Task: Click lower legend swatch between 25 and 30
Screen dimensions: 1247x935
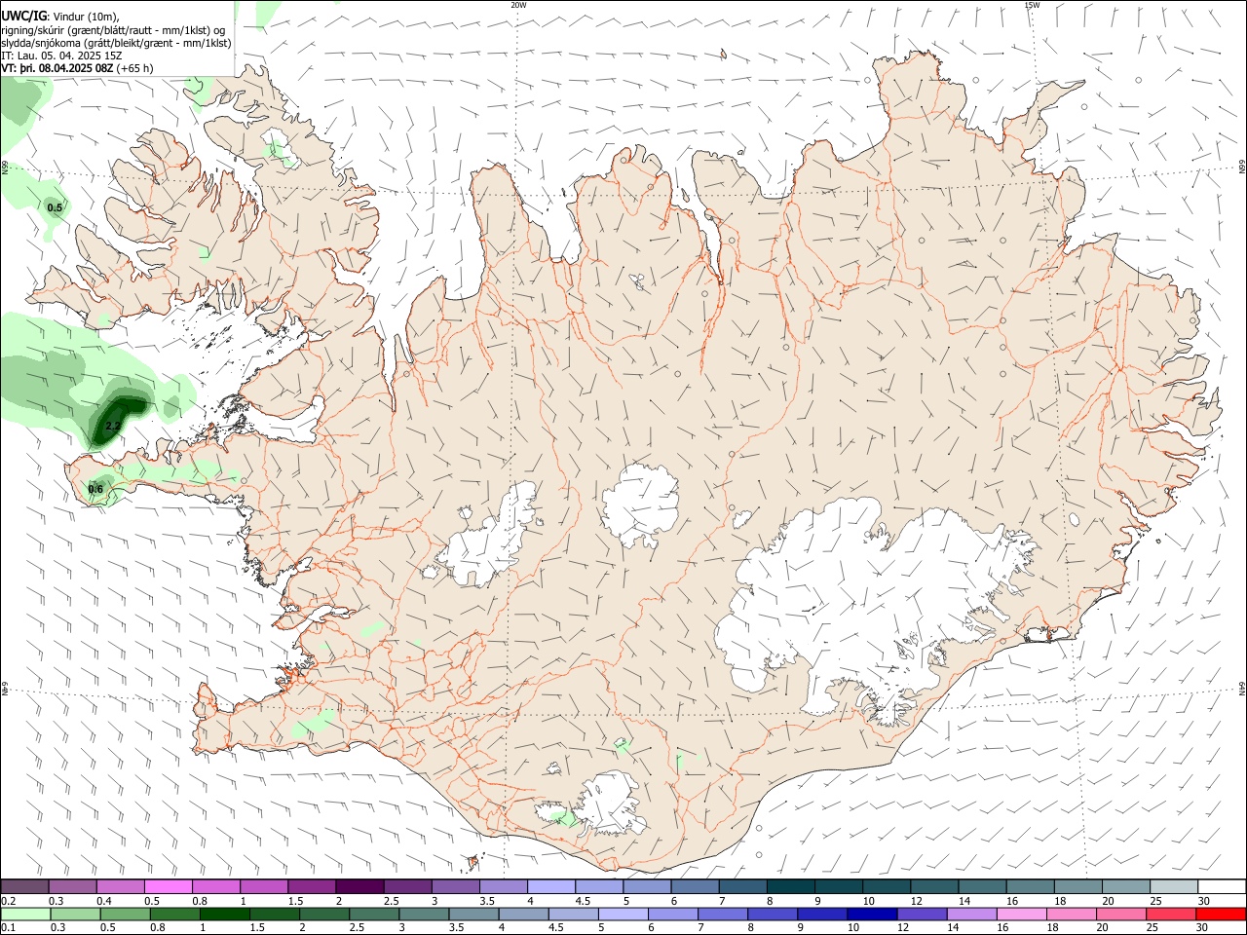Action: (1169, 914)
